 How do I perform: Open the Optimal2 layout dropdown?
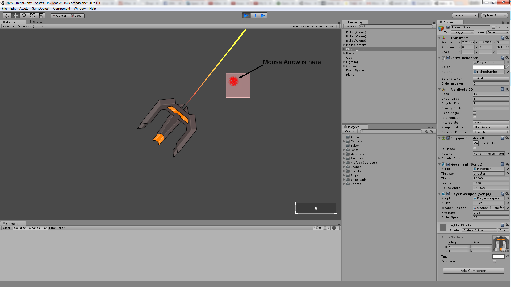(495, 15)
